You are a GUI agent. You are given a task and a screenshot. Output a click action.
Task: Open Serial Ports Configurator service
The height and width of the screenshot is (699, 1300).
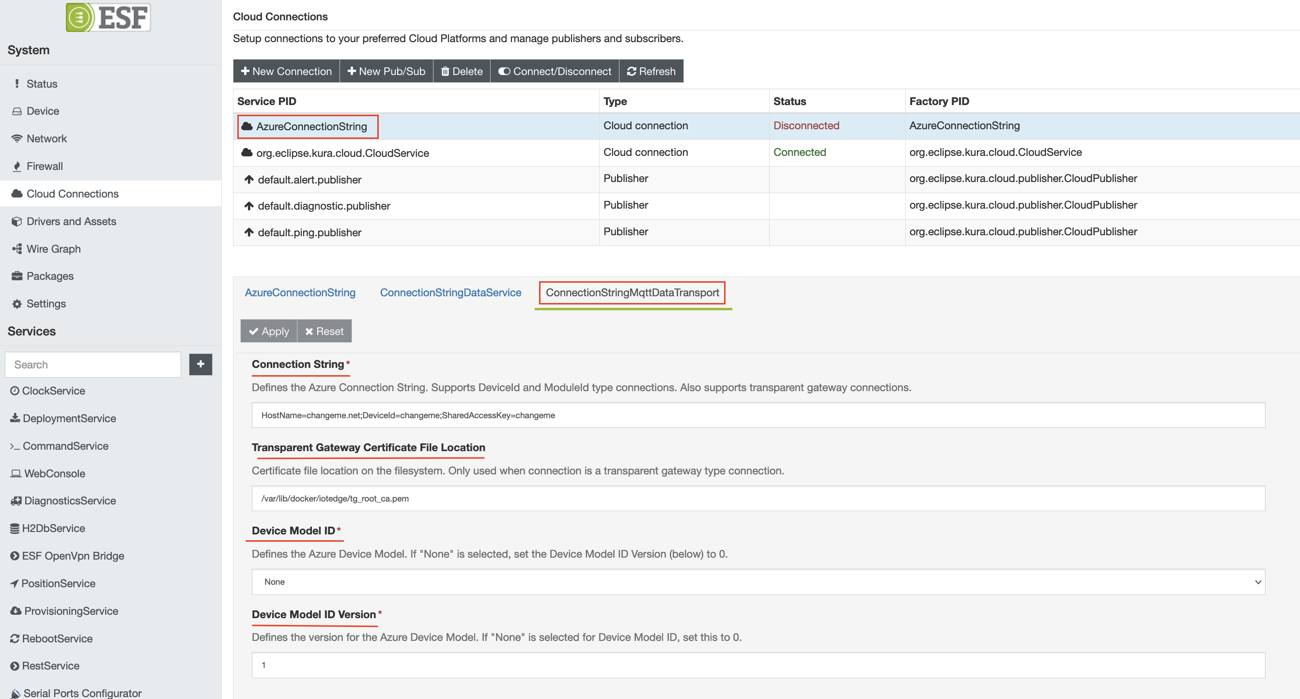coord(82,693)
